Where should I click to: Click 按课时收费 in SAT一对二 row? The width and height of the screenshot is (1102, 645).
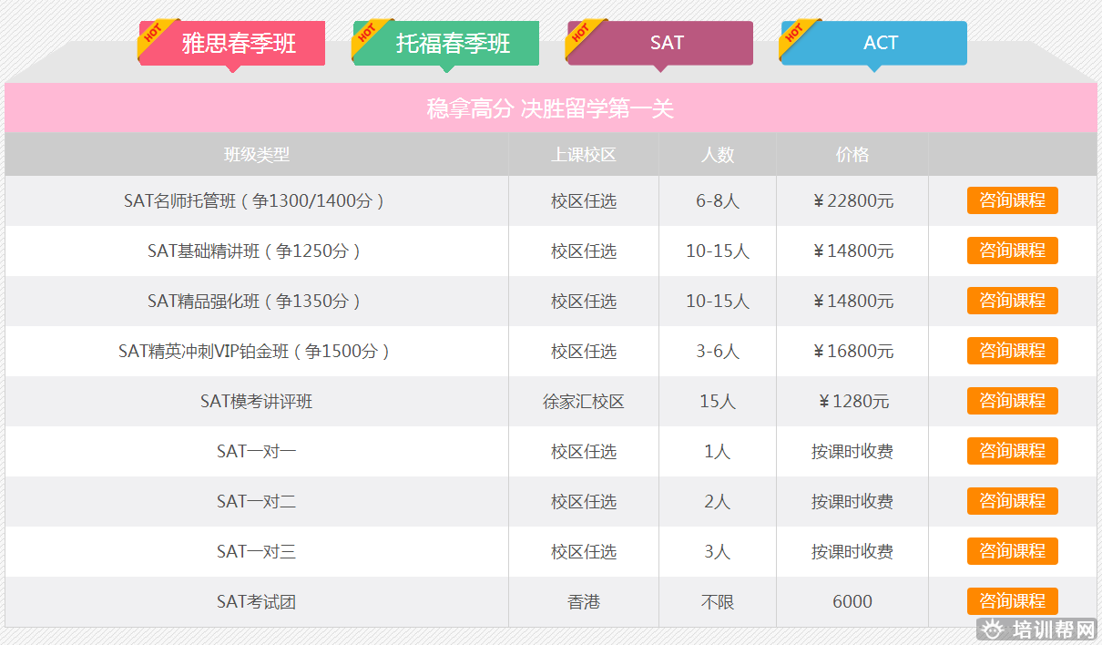852,502
